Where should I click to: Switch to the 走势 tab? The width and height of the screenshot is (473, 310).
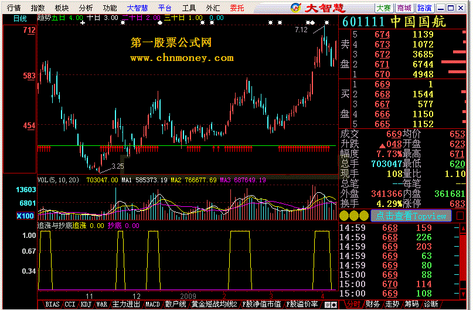[392, 304]
